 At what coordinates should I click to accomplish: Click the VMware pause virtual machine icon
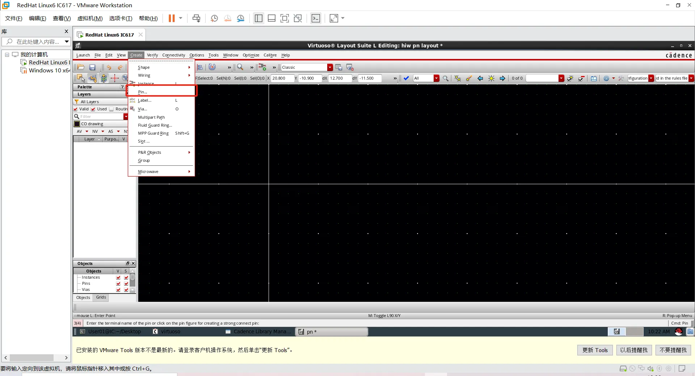pyautogui.click(x=172, y=18)
